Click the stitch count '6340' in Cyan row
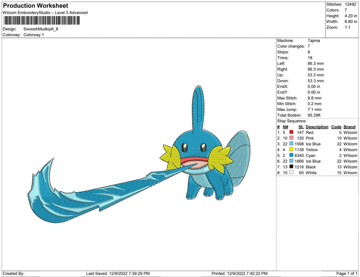360x277 pixels. tap(299, 155)
